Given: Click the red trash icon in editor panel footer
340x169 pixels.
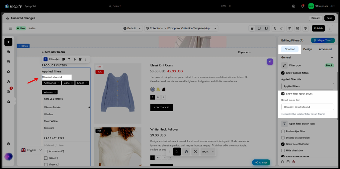Looking at the screenshot, I should click(x=294, y=162).
